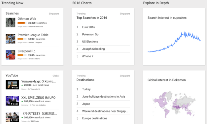
Task: Click the Liverpool Echo image source
Action: click(x=34, y=59)
